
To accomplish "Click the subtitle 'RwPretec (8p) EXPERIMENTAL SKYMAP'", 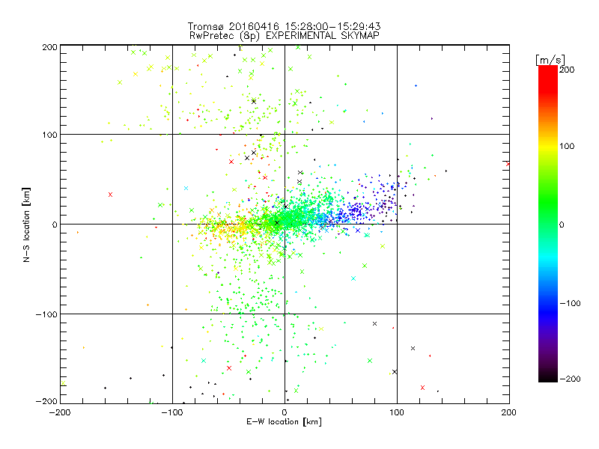I will click(x=285, y=35).
